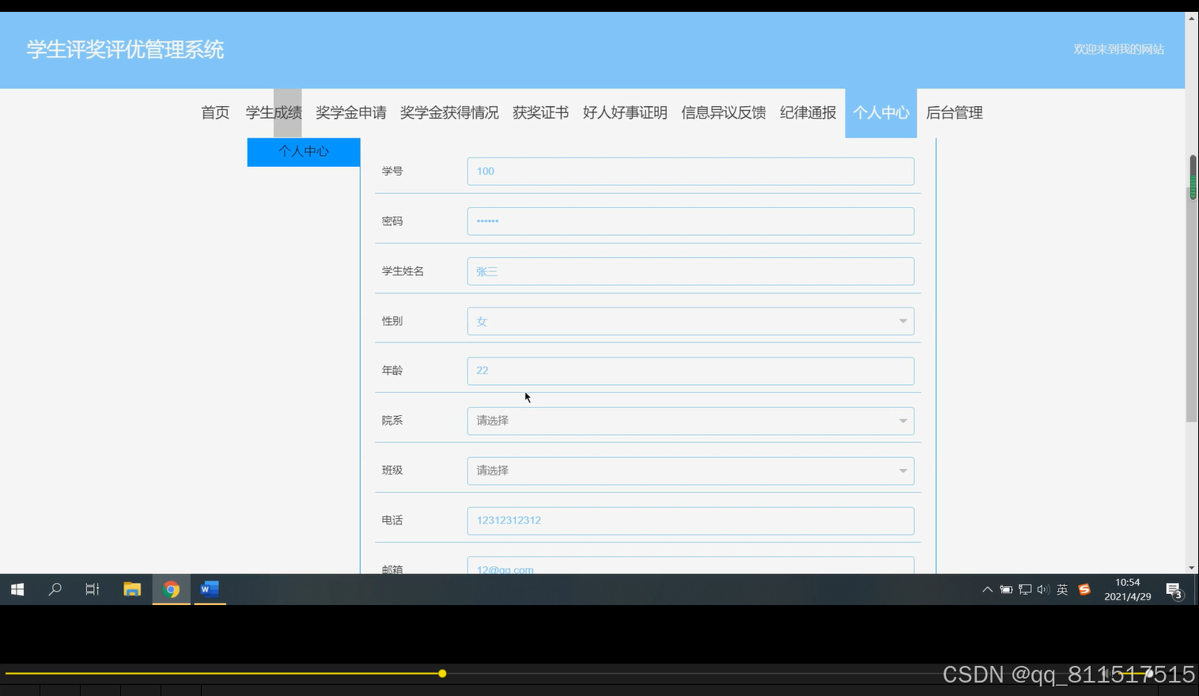Click the Sogou input method tray icon
Viewport: 1199px width, 696px height.
(1084, 589)
